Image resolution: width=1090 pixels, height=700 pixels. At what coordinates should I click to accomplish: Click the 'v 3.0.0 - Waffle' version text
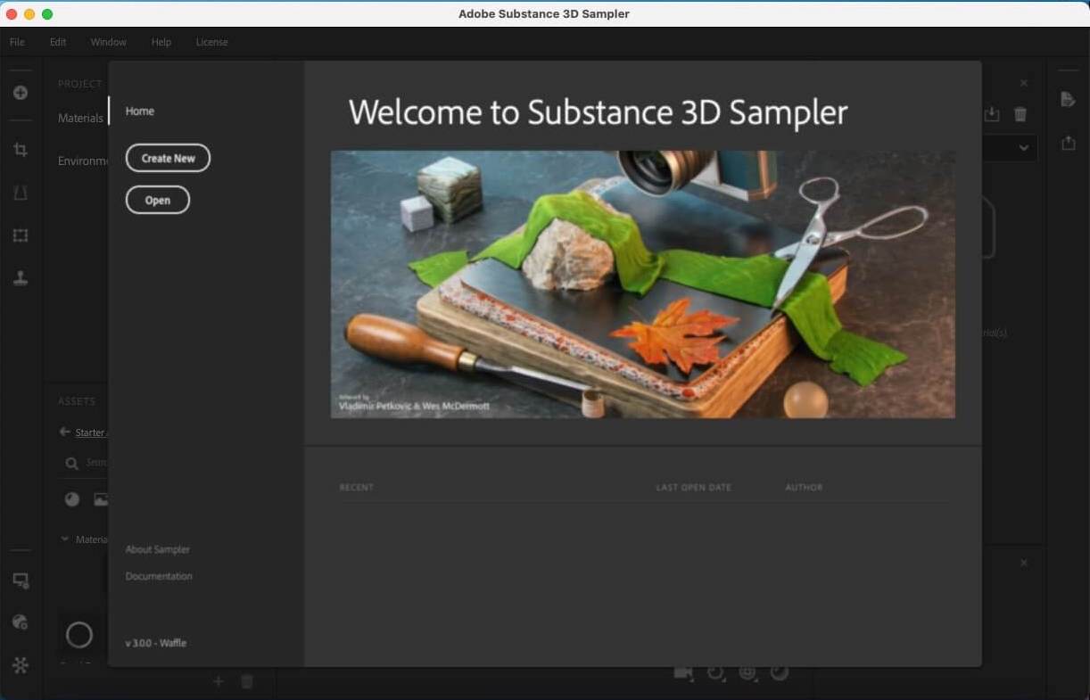[x=156, y=643]
